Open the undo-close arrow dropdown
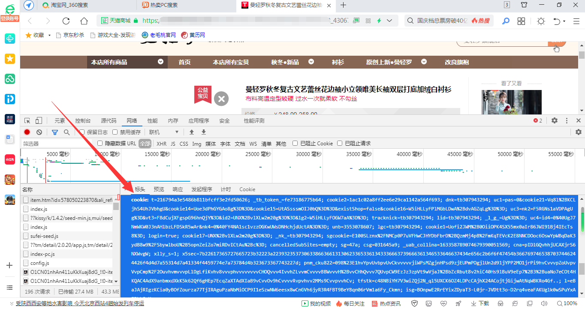 point(564,21)
